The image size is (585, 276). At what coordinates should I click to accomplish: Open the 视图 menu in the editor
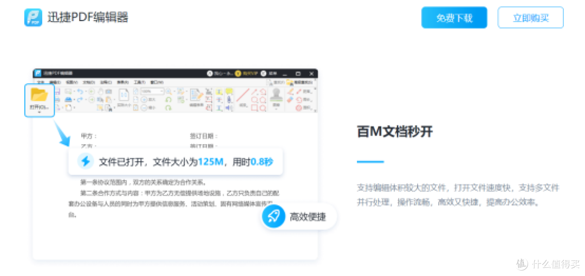[71, 82]
